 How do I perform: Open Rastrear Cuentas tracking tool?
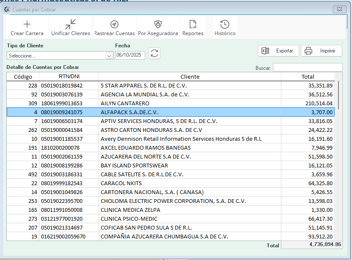click(x=114, y=25)
